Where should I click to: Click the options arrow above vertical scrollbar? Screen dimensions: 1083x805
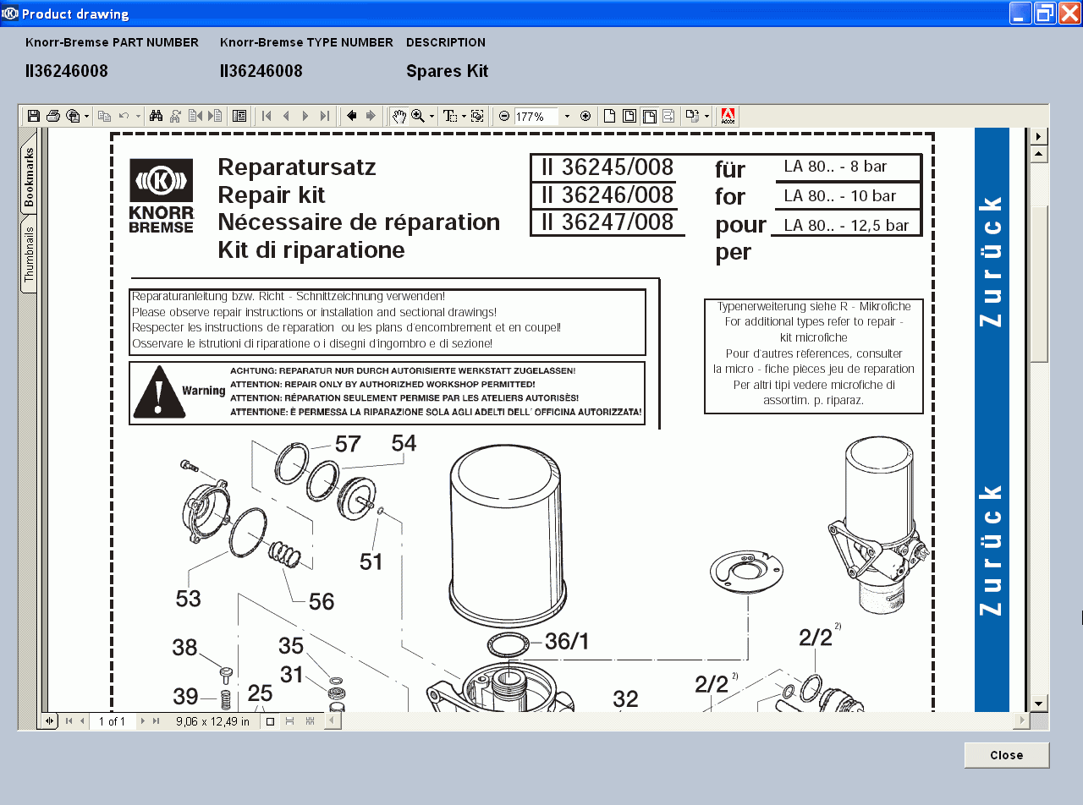click(x=1039, y=136)
